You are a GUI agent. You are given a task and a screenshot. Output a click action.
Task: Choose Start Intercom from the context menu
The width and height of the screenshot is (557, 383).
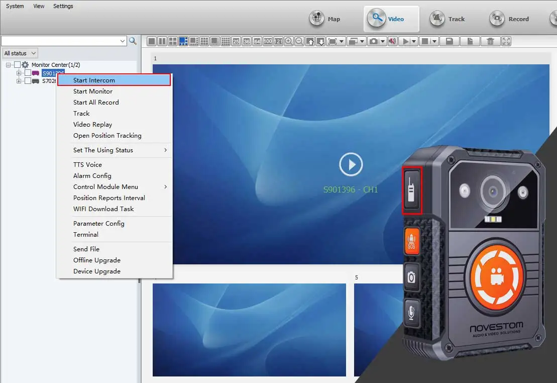pos(114,80)
